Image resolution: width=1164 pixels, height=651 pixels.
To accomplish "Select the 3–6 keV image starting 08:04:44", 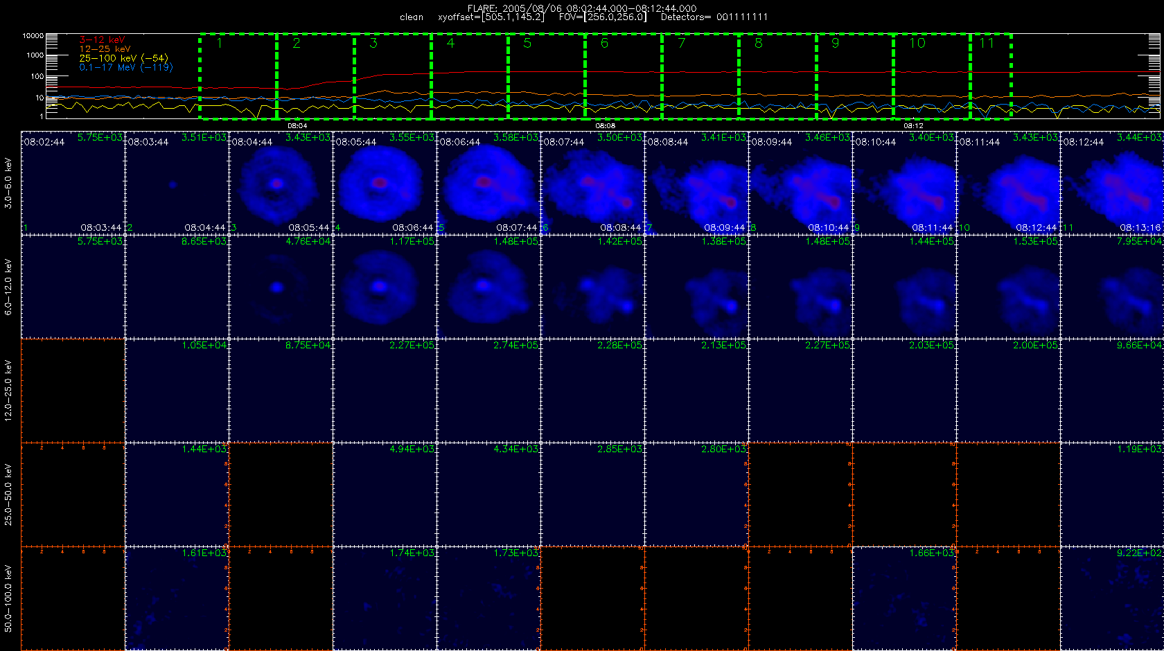I will (281, 183).
